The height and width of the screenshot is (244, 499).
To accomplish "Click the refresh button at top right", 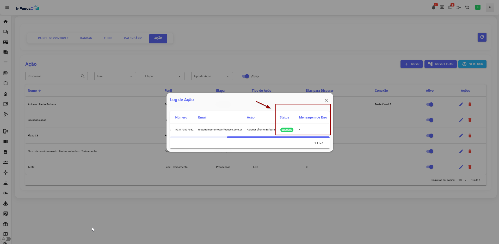I will [482, 37].
